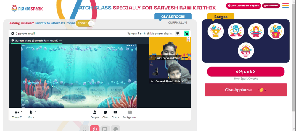Select the Screen share (Sarvesh Ram krithik) tab
The image size is (296, 131).
pyautogui.click(x=37, y=40)
